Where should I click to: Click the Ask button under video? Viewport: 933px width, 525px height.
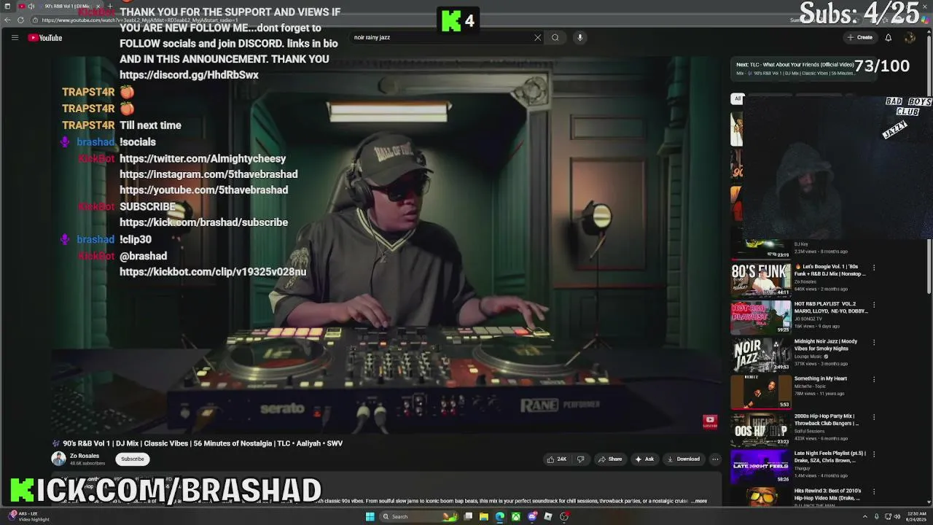tap(644, 459)
